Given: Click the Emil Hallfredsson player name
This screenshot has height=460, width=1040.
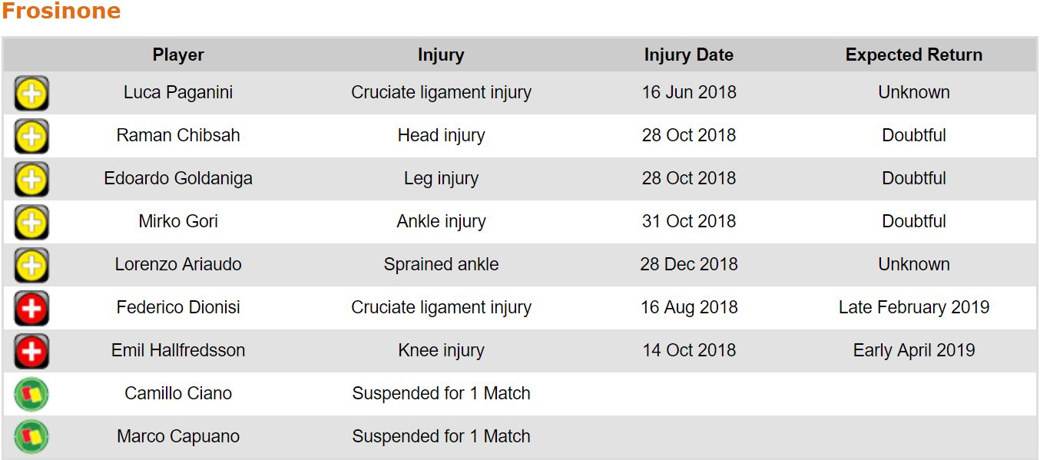Looking at the screenshot, I should point(178,350).
